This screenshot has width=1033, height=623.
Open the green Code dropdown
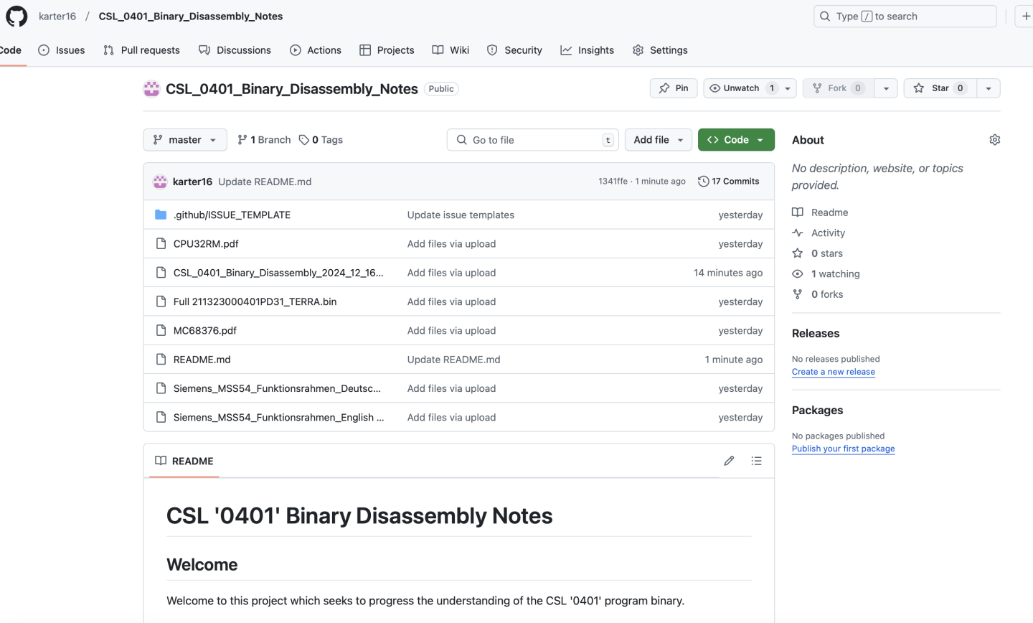tap(736, 140)
